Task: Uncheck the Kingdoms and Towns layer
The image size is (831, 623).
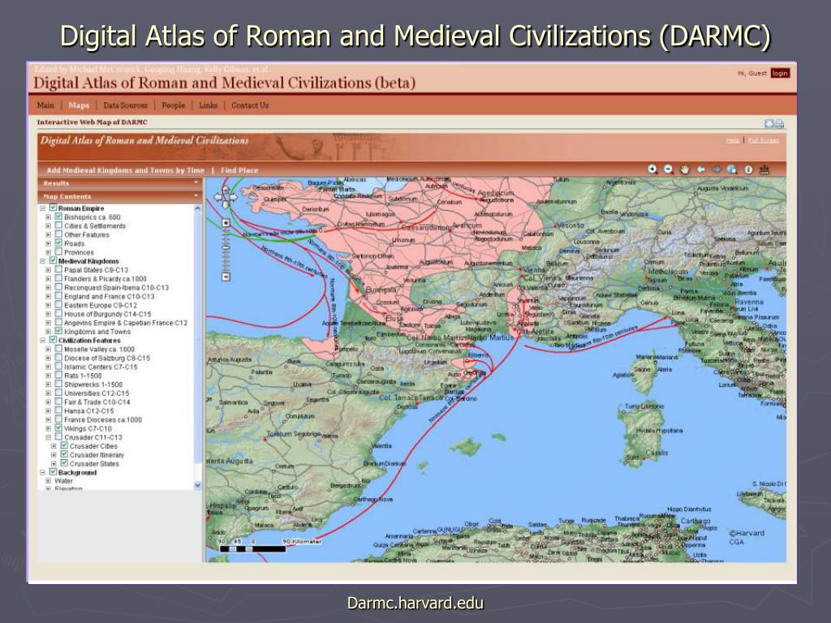Action: click(58, 331)
